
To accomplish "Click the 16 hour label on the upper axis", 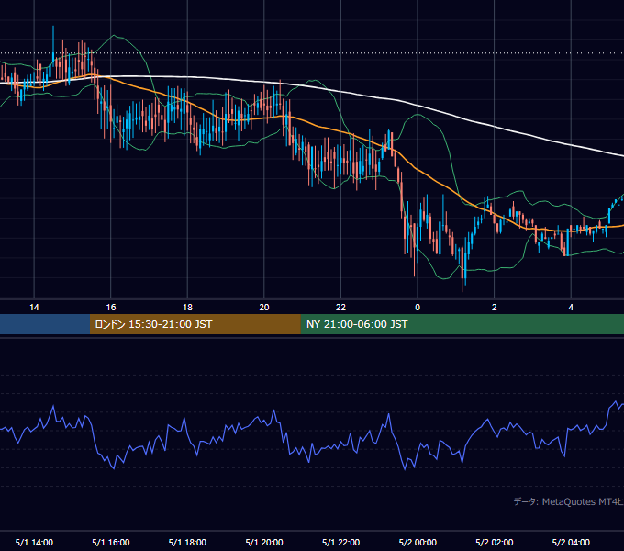I will click(111, 308).
